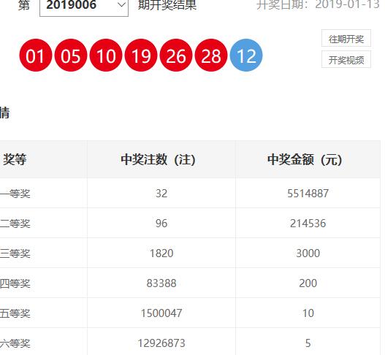Image resolution: width=385 pixels, height=355 pixels.
Task: Click the 中奖金额（元） column header
Action: [x=305, y=159]
